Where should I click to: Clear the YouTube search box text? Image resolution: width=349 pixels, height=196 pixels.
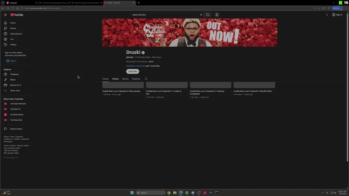[201, 15]
